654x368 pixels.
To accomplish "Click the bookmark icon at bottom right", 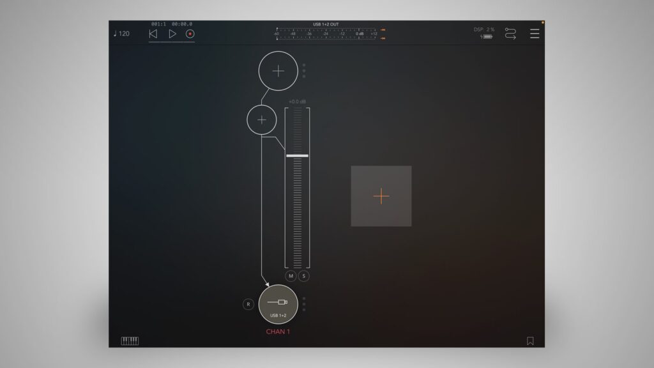I will coord(530,341).
